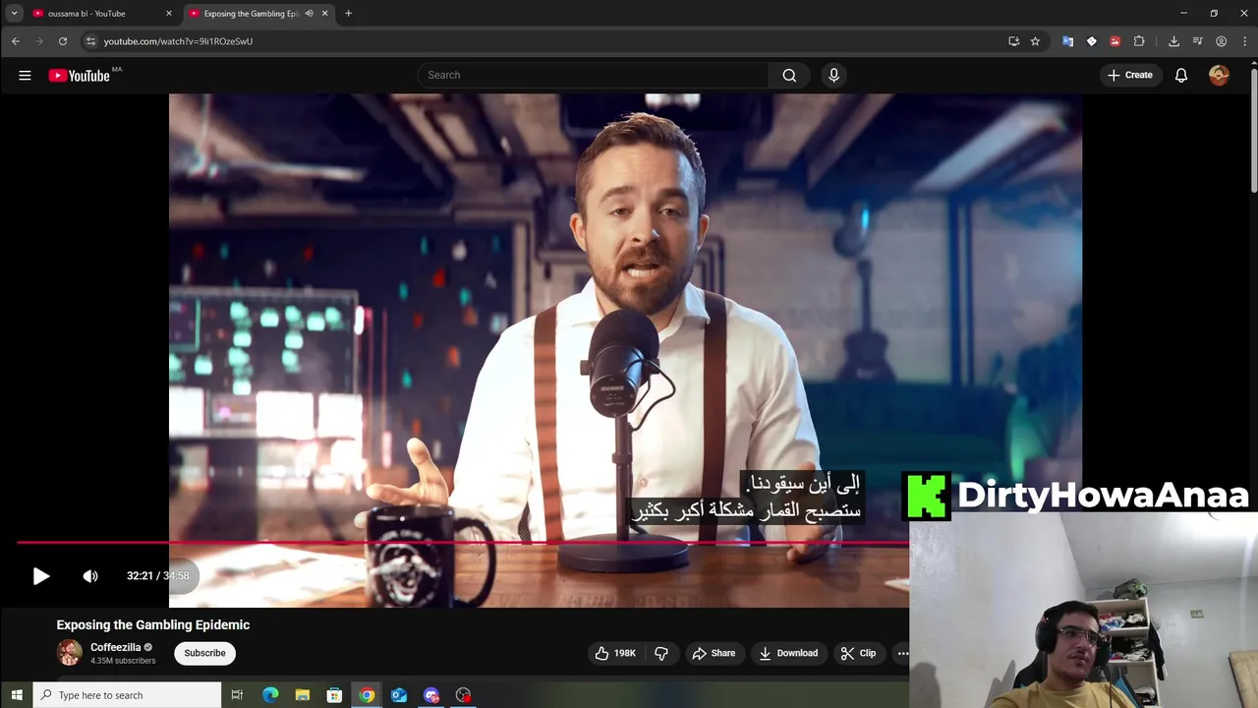The width and height of the screenshot is (1258, 708).
Task: Show Chrome downloads
Action: pos(1173,41)
